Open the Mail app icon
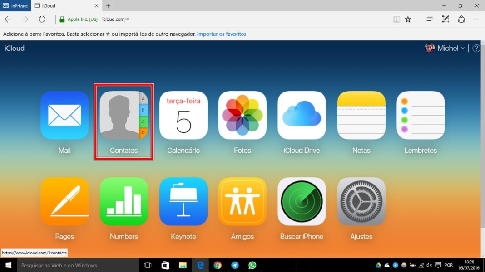 click(64, 115)
